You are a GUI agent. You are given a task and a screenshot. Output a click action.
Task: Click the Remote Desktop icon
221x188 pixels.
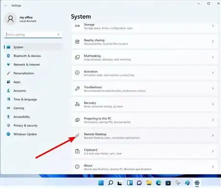click(77, 135)
